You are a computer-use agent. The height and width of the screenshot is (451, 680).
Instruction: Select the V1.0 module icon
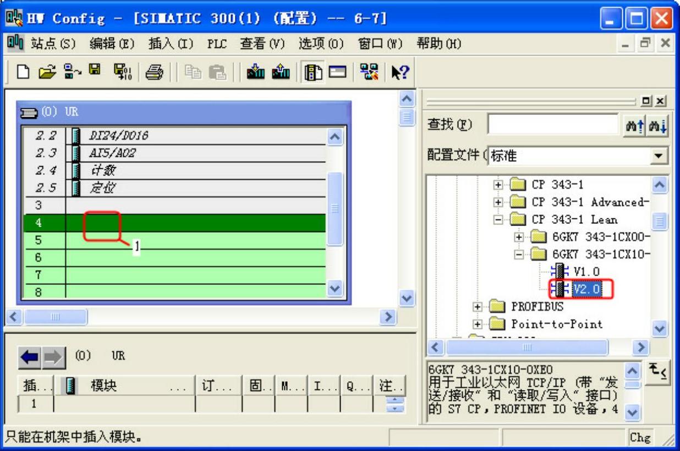coord(560,271)
